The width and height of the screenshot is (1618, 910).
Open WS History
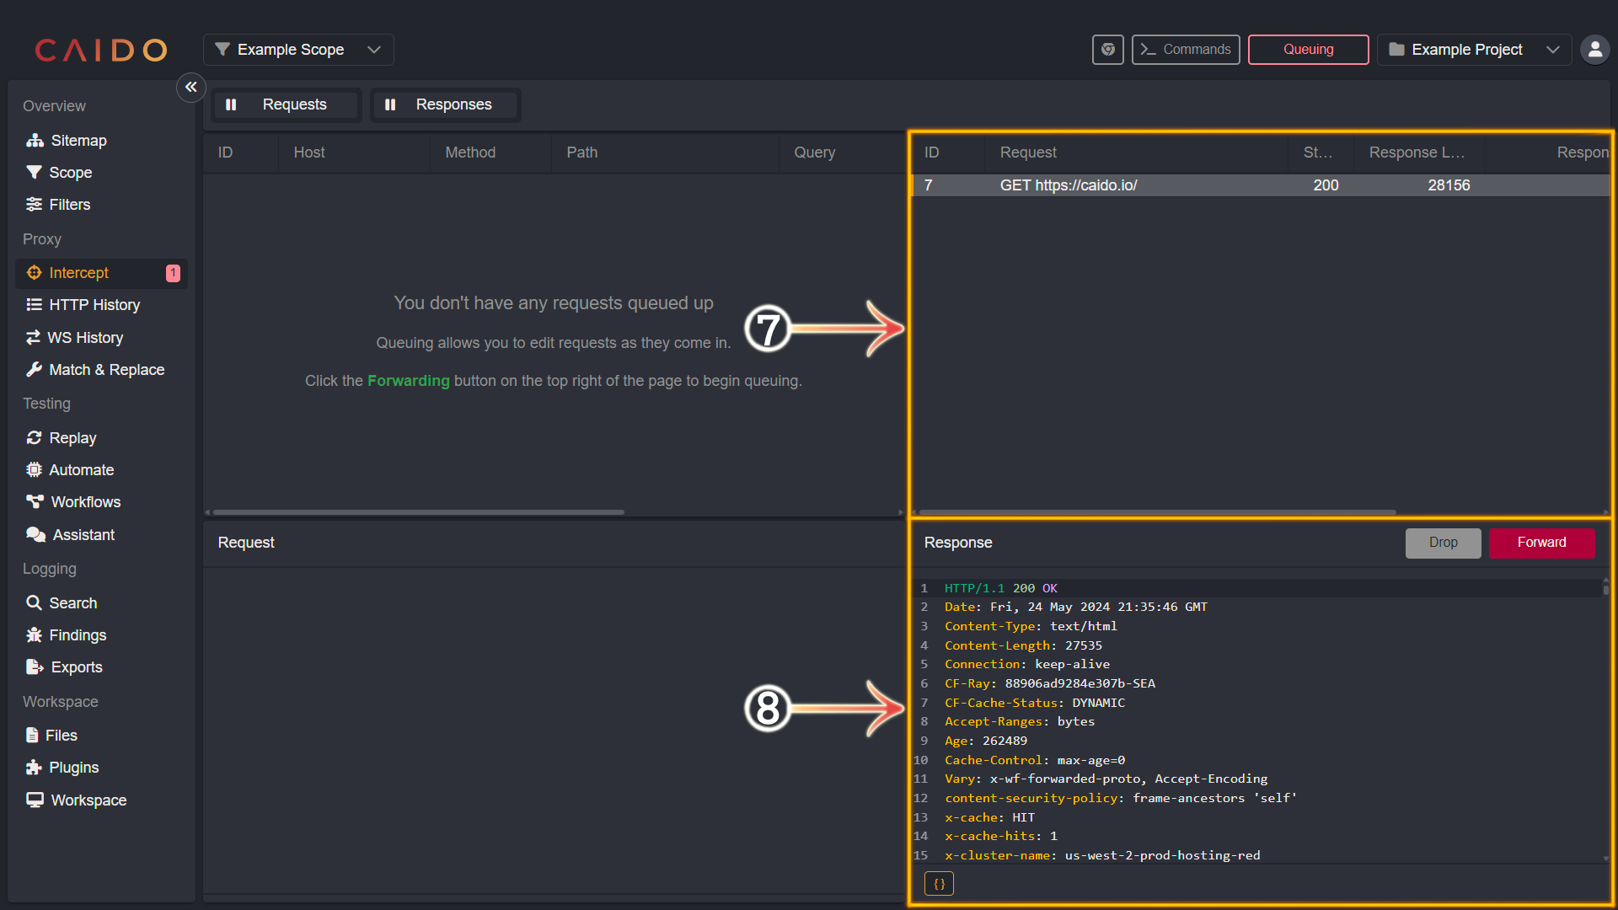(x=101, y=338)
